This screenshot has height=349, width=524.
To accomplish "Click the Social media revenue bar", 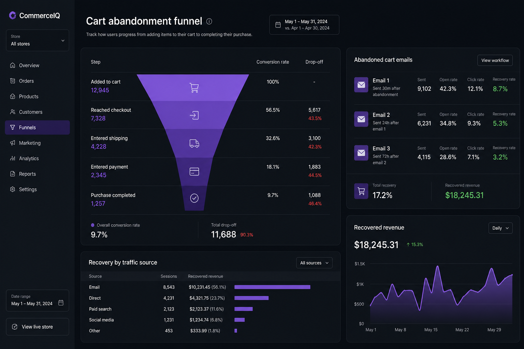I will [239, 320].
